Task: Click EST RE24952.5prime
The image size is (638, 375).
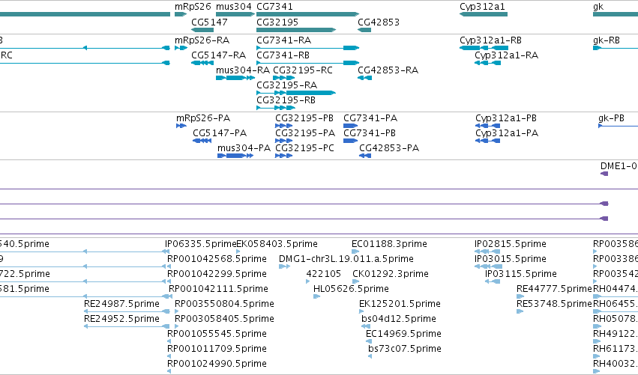Action: click(121, 319)
